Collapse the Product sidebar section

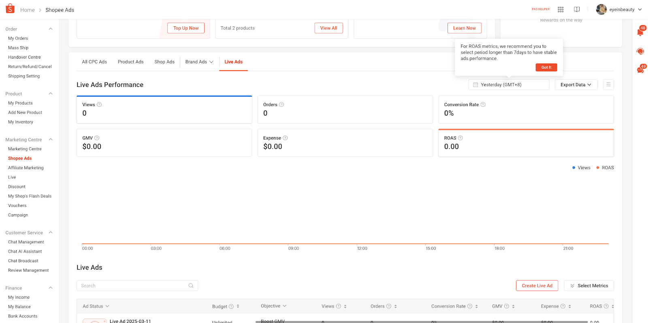[x=51, y=93]
